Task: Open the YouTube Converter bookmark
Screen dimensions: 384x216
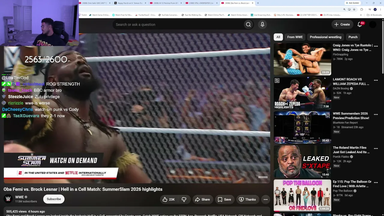Action: pos(168,15)
